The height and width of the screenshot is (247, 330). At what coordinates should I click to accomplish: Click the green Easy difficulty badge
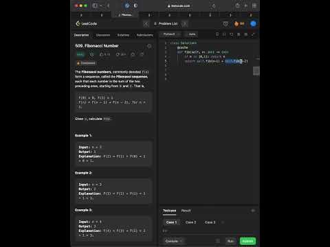tap(80, 54)
